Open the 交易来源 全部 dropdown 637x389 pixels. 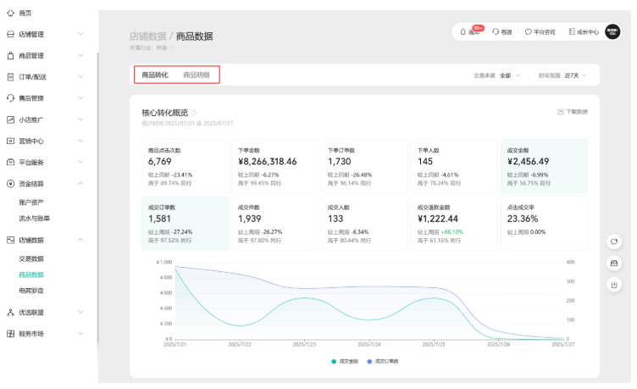click(x=510, y=75)
